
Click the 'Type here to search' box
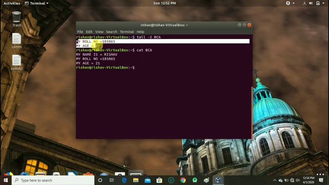(53, 180)
